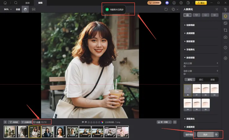Click the 同步 sync button

[205, 134]
